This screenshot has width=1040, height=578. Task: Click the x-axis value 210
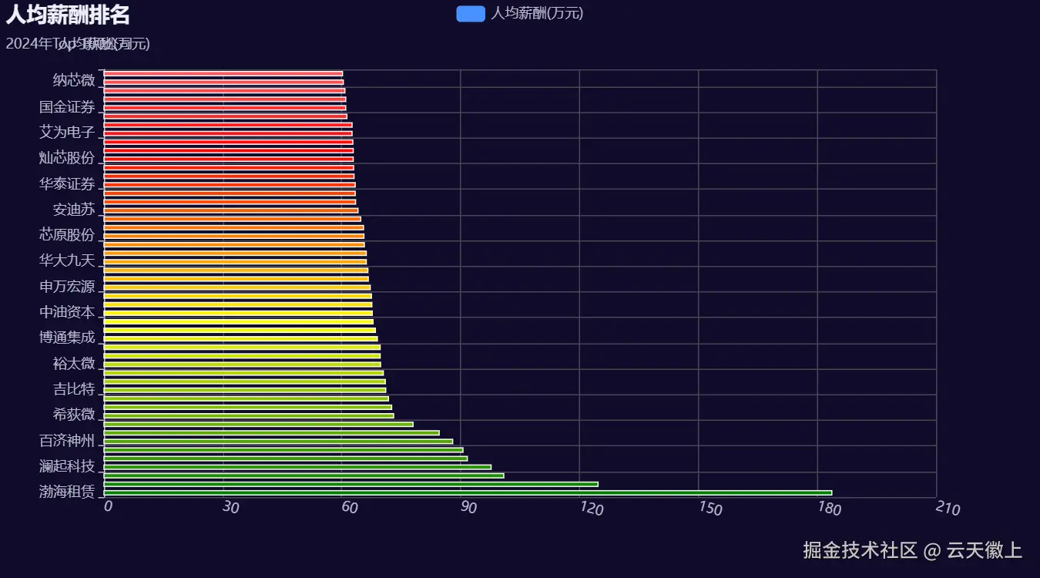point(948,509)
